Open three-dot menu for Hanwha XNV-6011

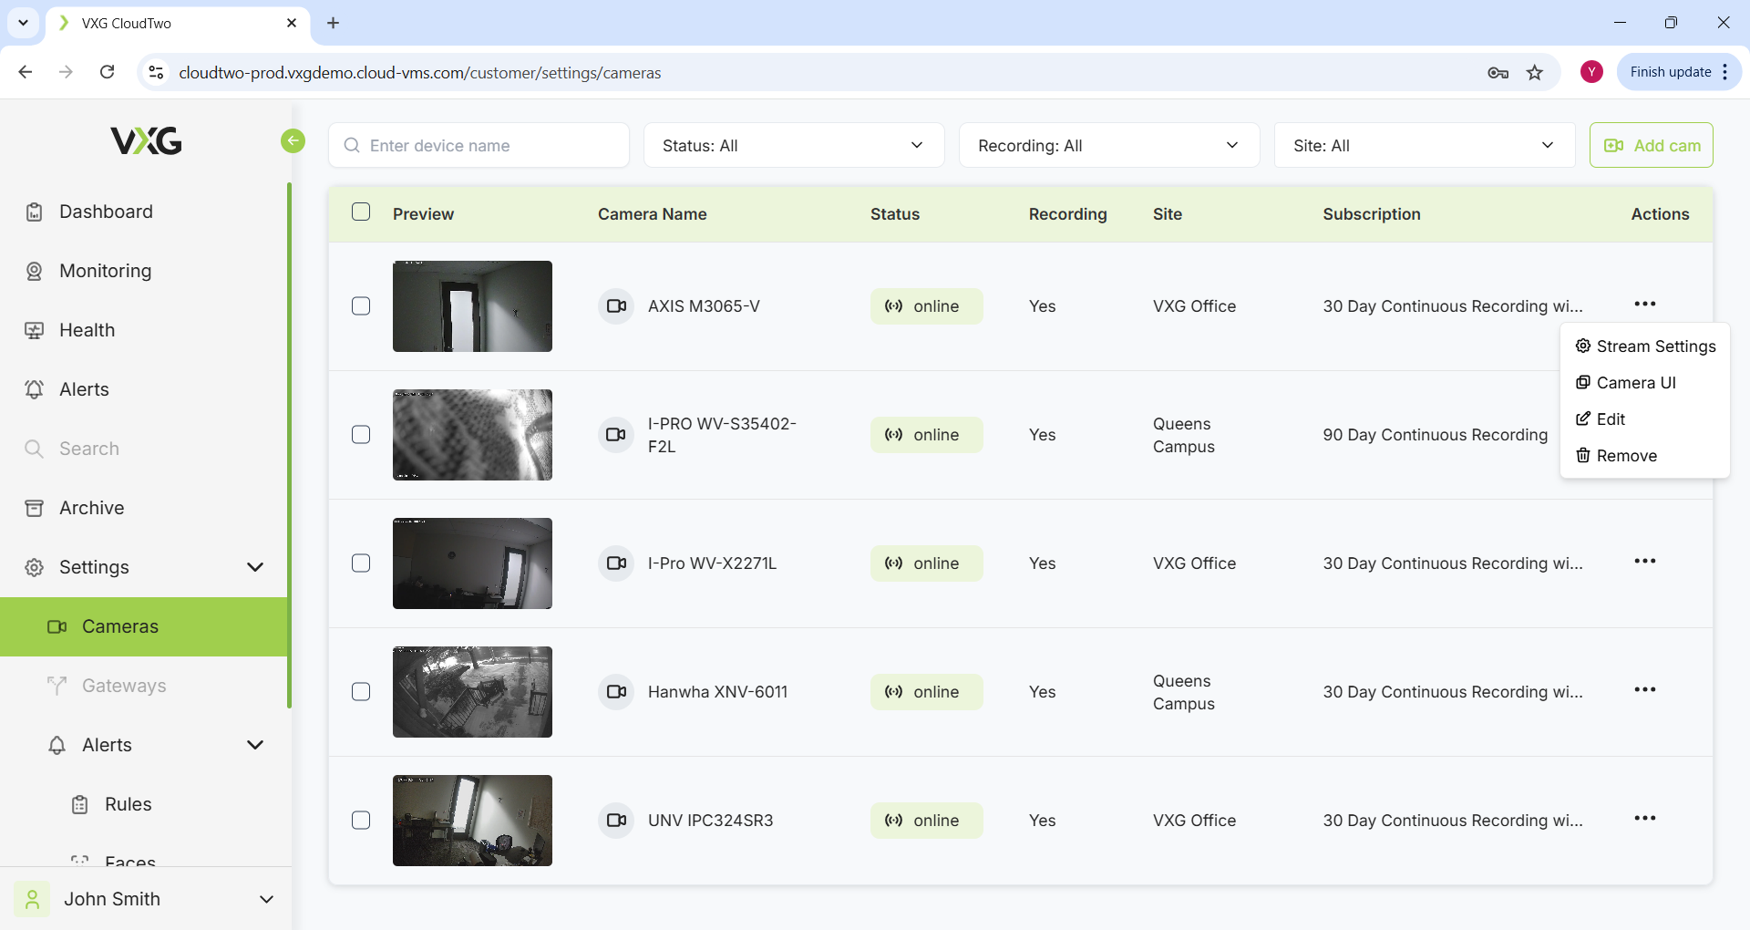coord(1644,690)
